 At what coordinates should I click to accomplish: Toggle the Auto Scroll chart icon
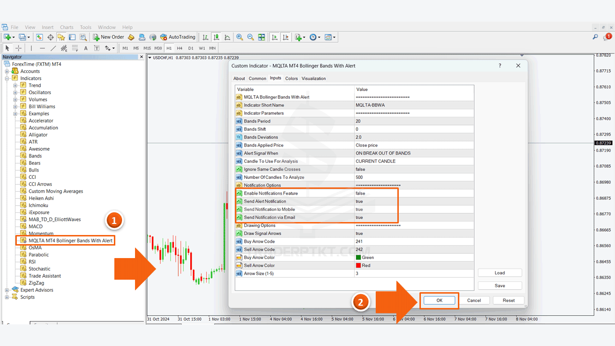coord(275,37)
